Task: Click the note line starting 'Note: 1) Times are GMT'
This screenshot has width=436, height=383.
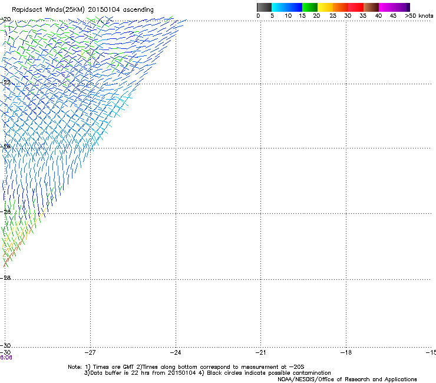Action: (x=186, y=367)
